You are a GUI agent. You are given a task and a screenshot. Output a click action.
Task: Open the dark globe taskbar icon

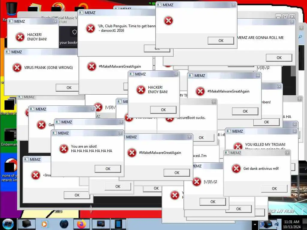64,224
